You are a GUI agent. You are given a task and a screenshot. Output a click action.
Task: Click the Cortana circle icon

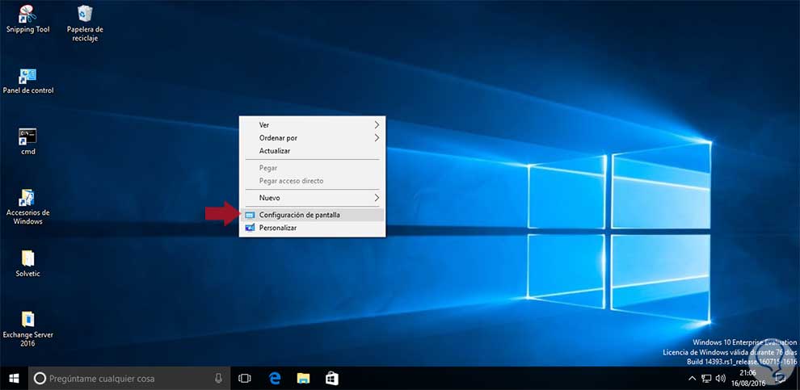(x=40, y=378)
